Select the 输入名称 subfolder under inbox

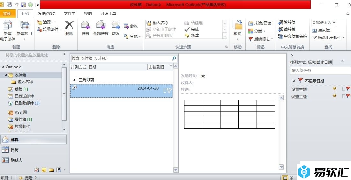22,82
